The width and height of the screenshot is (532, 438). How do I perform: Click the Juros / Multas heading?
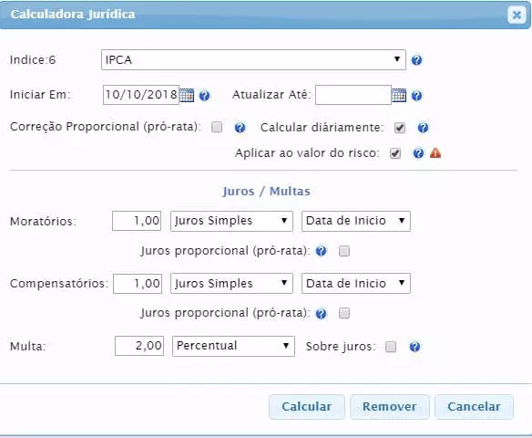(x=266, y=192)
